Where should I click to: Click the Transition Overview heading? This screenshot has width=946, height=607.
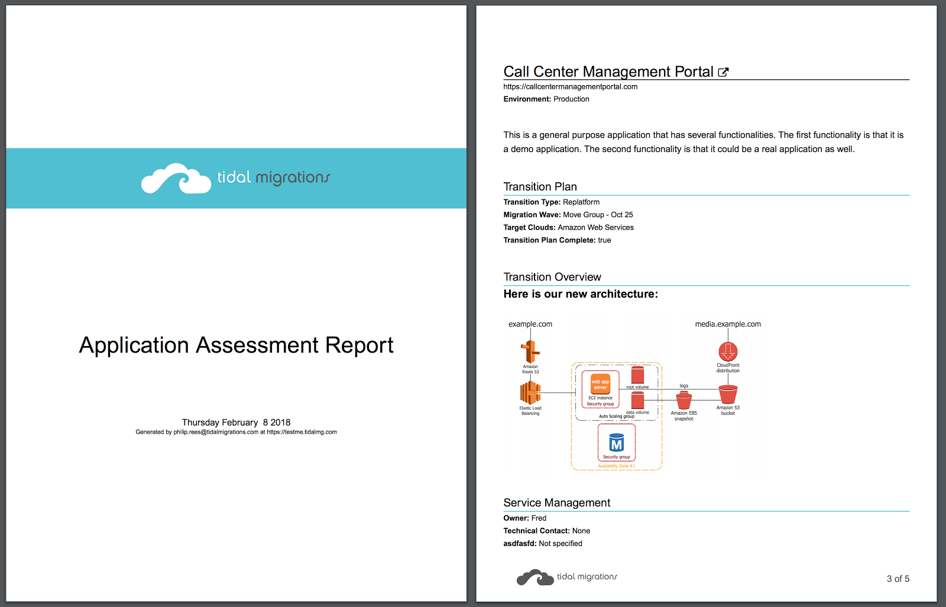click(x=552, y=277)
